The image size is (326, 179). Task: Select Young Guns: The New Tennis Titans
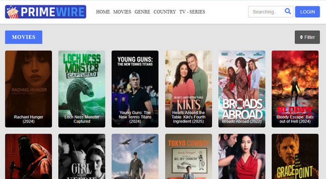135,89
